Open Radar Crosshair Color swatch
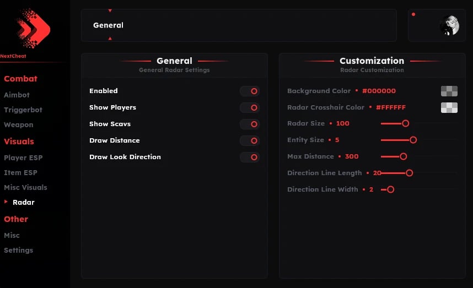This screenshot has width=473, height=288. (x=449, y=107)
